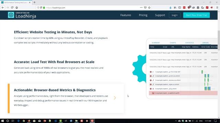Viewport: 220px width, 123px height.
Task: Open the browser home page
Action: pyautogui.click(x=17, y=8)
